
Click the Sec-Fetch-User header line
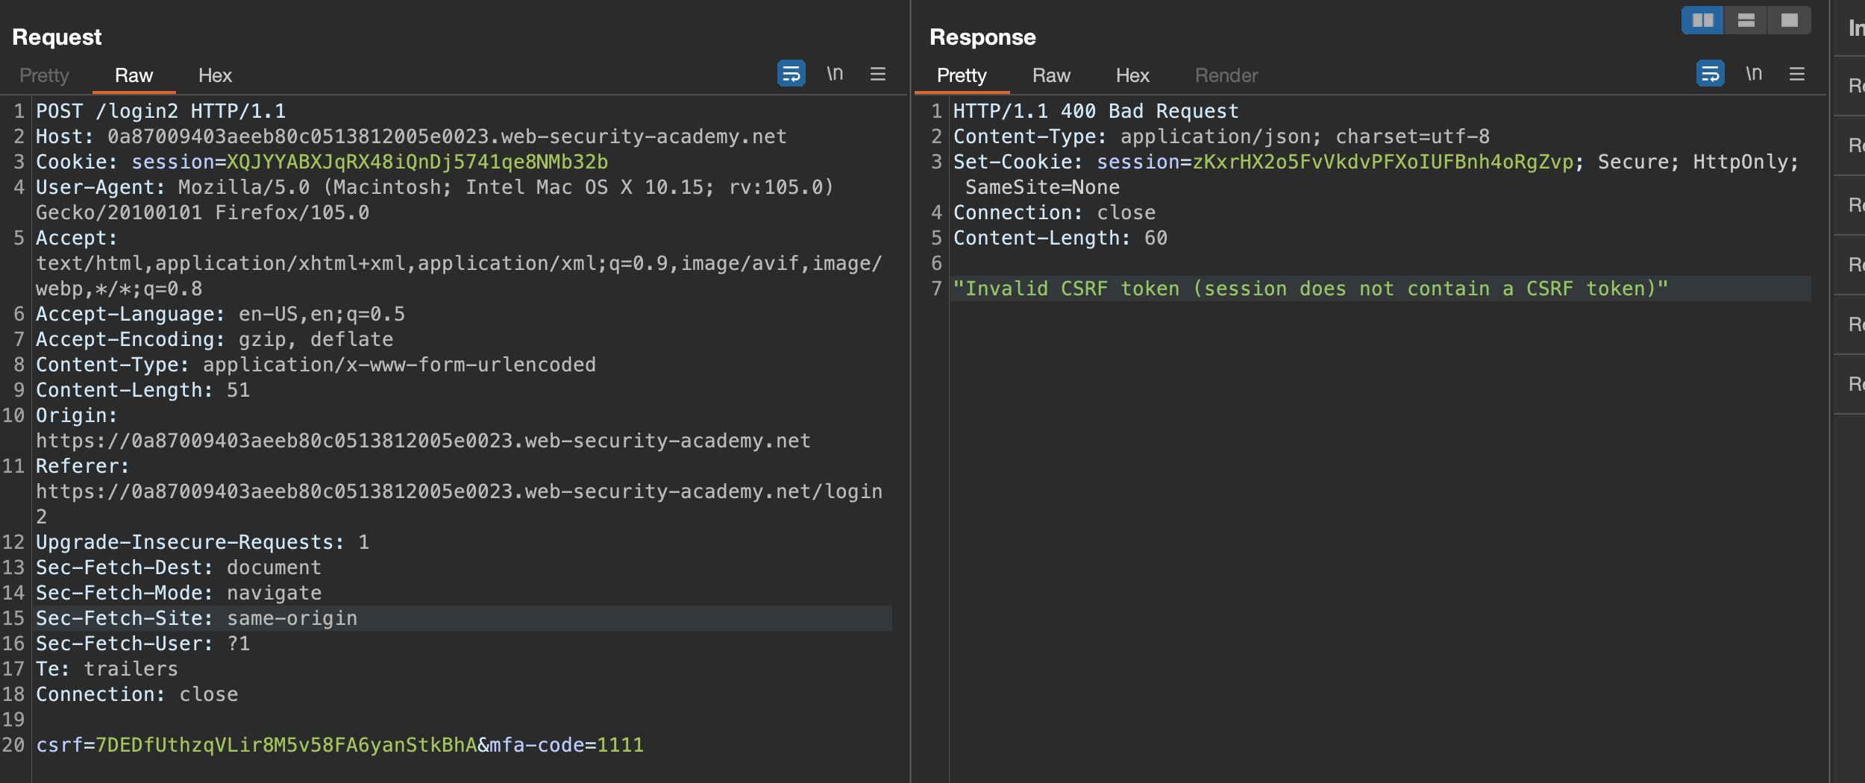142,644
